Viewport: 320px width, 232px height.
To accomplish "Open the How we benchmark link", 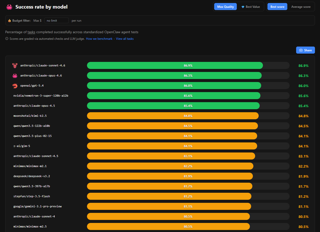I will [99, 39].
